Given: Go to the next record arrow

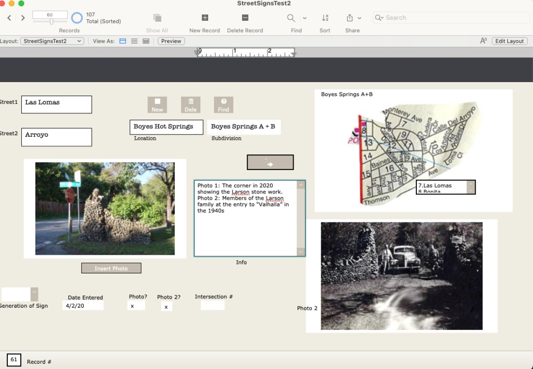Looking at the screenshot, I should 23,18.
